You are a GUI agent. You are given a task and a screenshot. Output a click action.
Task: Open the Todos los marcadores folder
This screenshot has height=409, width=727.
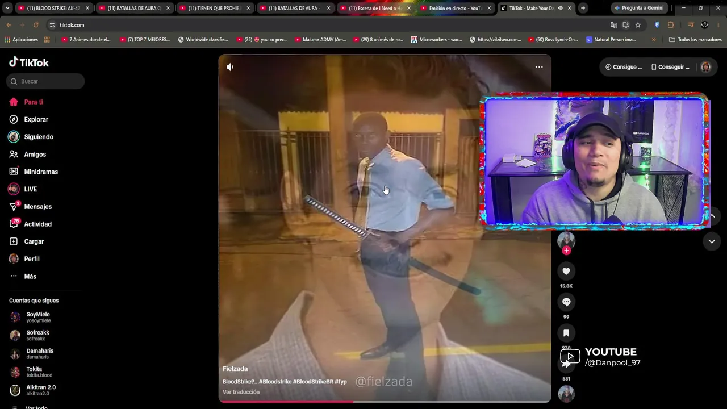695,40
